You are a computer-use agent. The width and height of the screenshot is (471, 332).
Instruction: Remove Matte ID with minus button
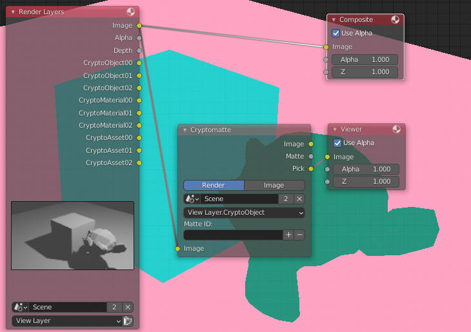[299, 235]
